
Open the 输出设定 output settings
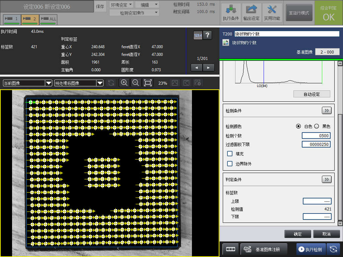pyautogui.click(x=251, y=13)
